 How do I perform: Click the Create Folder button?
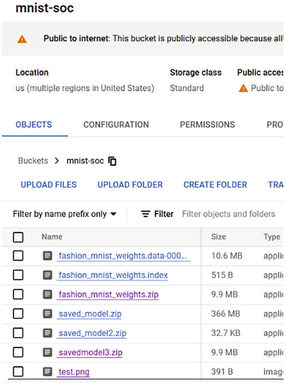[215, 185]
